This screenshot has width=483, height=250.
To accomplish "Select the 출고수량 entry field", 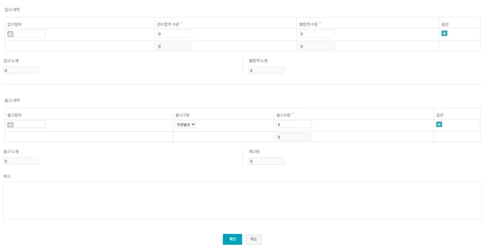I will 294,124.
